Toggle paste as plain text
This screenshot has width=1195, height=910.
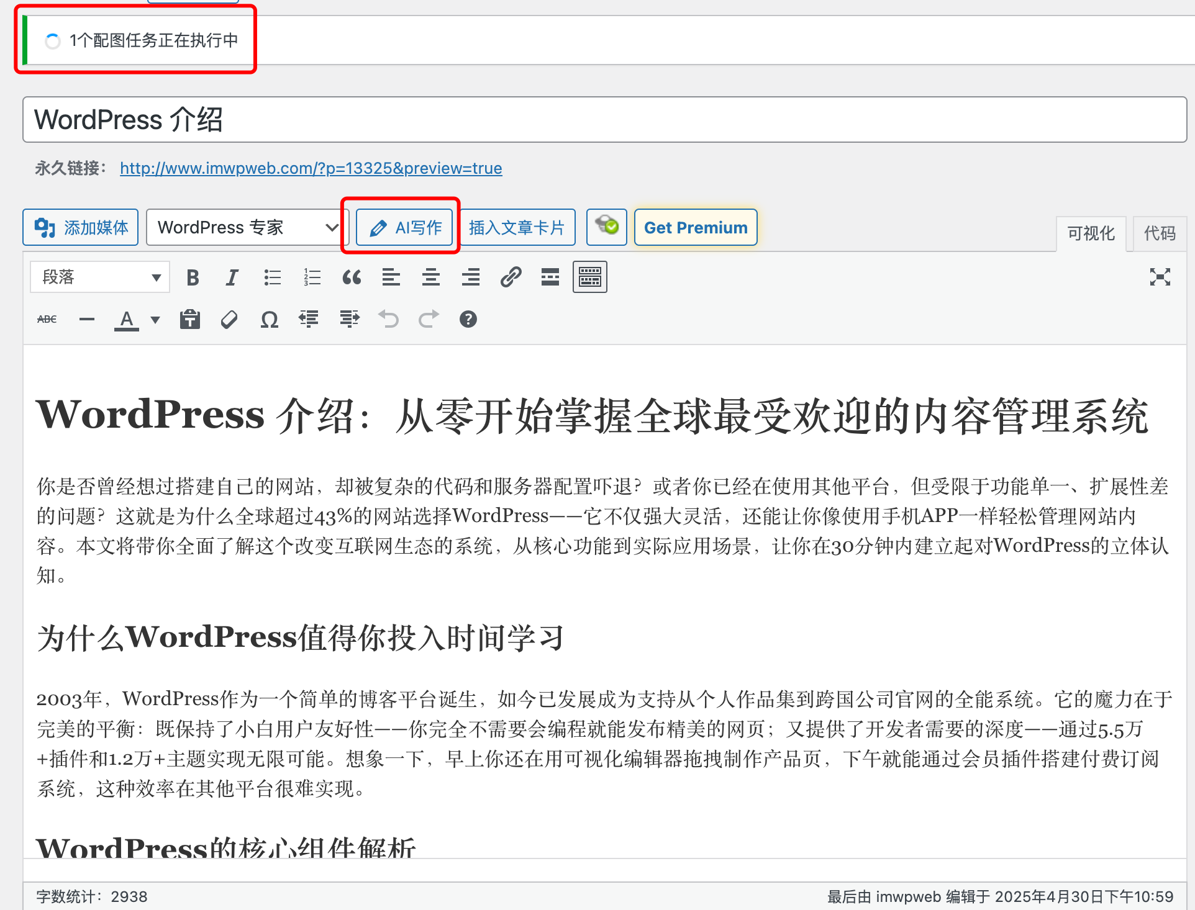point(190,319)
